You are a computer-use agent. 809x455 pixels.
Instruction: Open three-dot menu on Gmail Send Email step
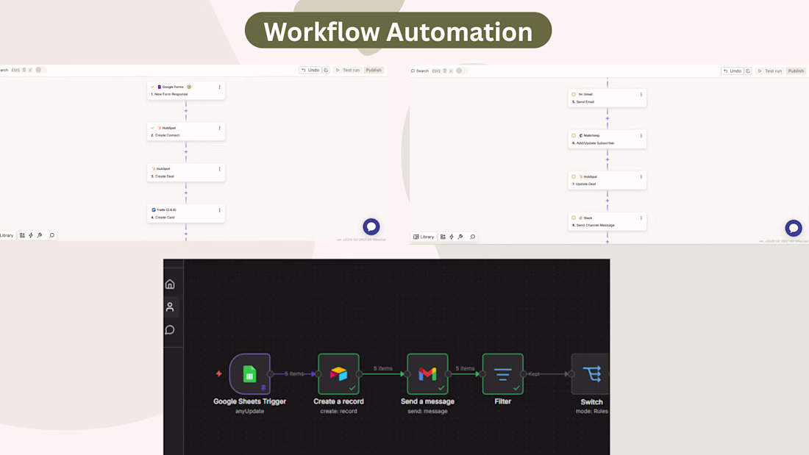[641, 94]
